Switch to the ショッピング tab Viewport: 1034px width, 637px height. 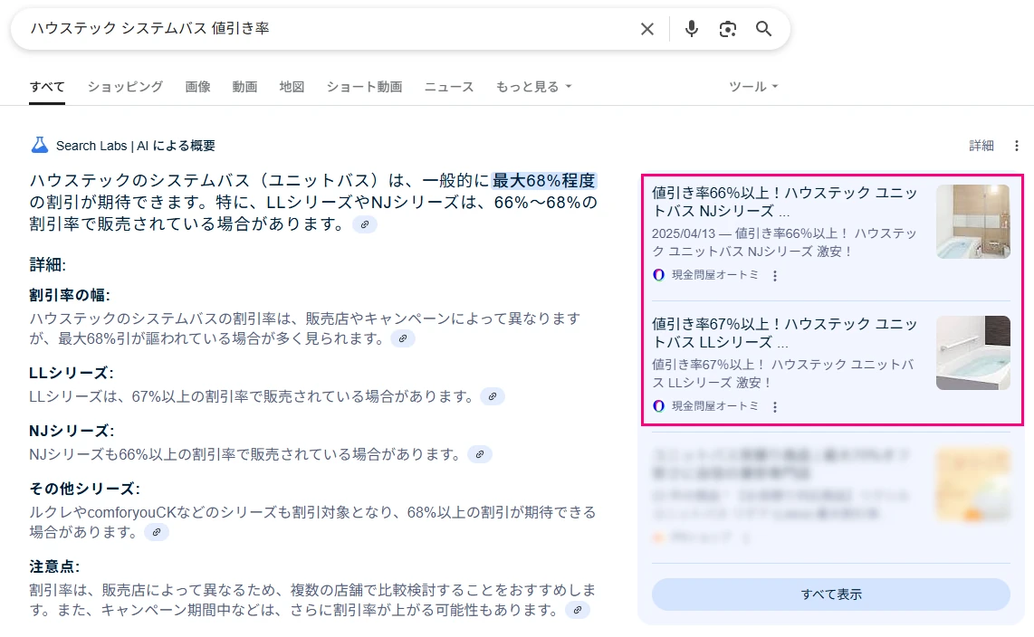click(x=125, y=86)
